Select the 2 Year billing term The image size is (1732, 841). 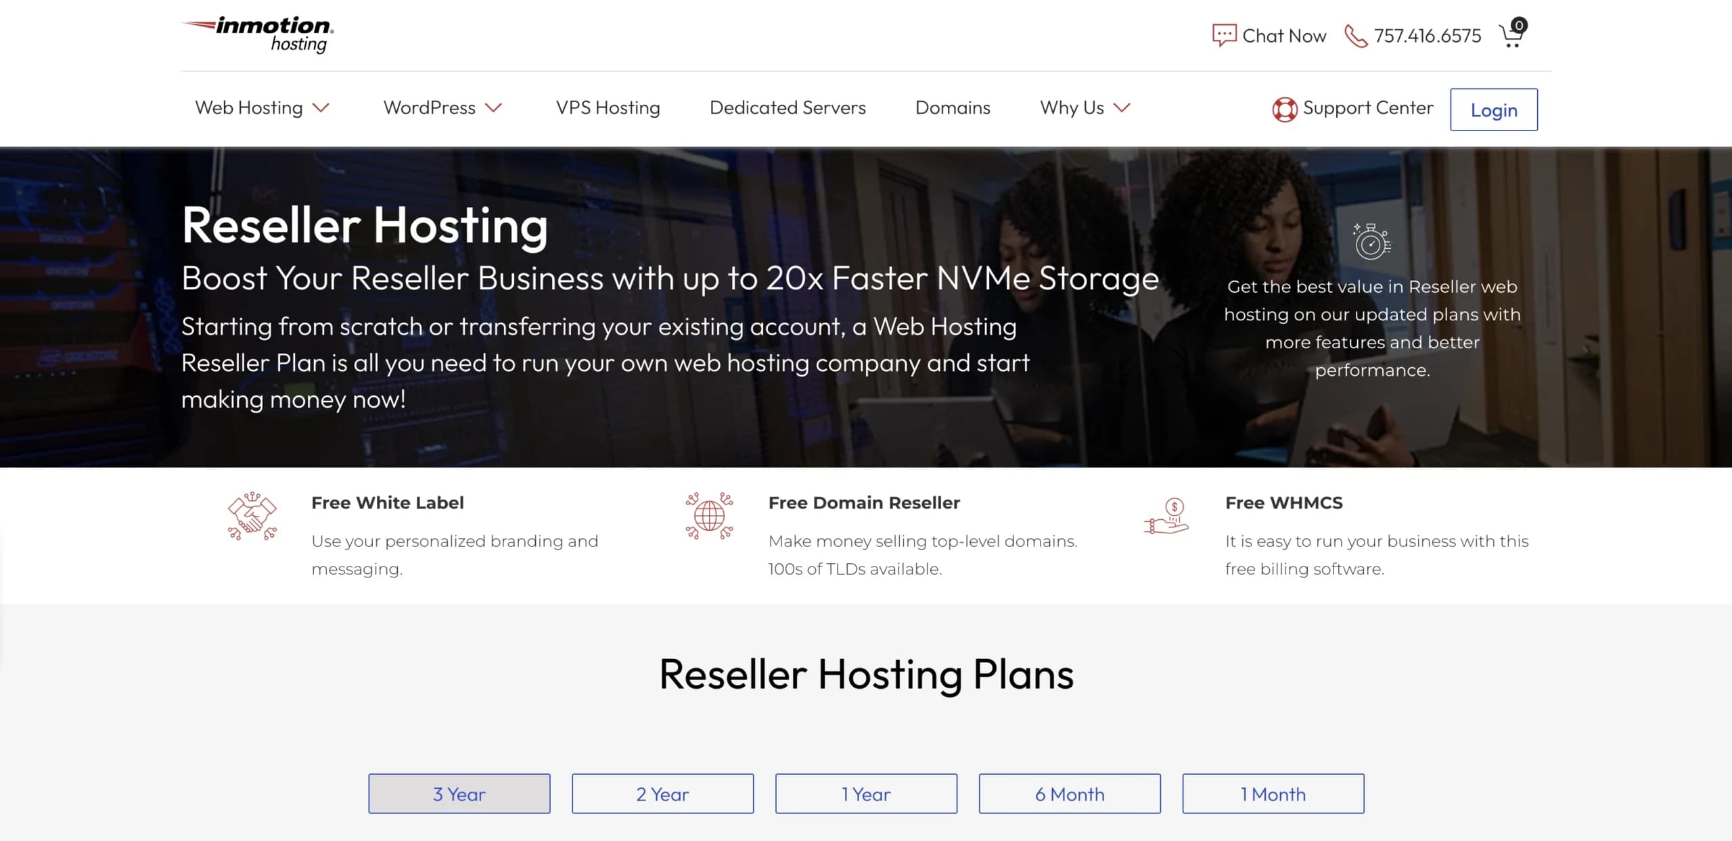tap(662, 794)
